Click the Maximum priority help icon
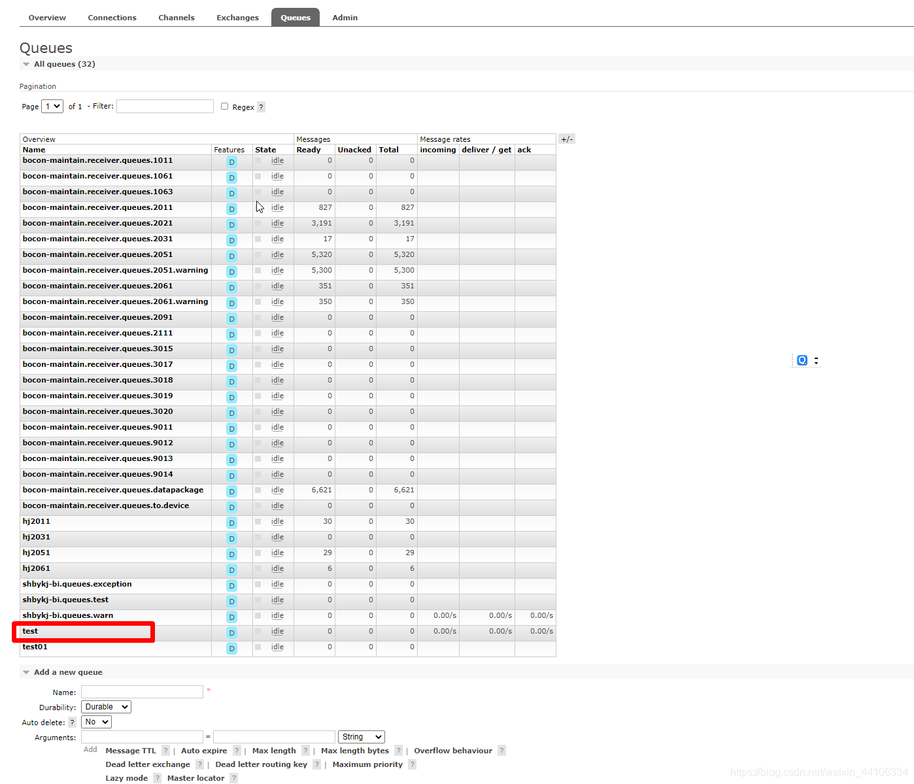914x784 pixels. click(412, 764)
